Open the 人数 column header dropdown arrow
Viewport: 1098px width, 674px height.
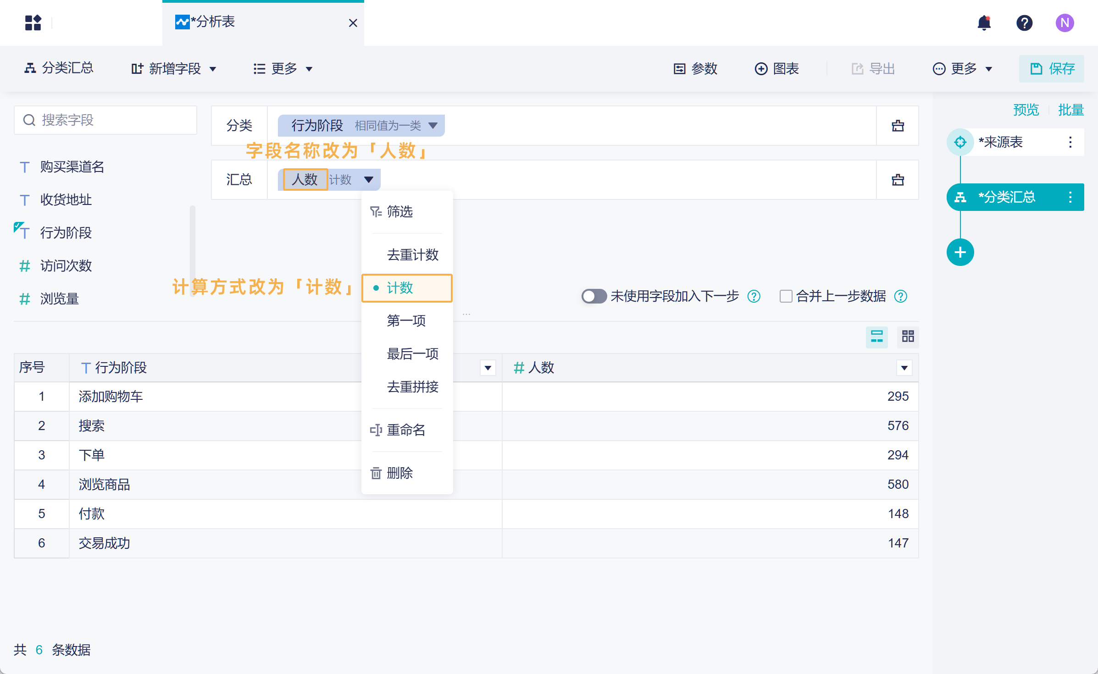tap(904, 368)
